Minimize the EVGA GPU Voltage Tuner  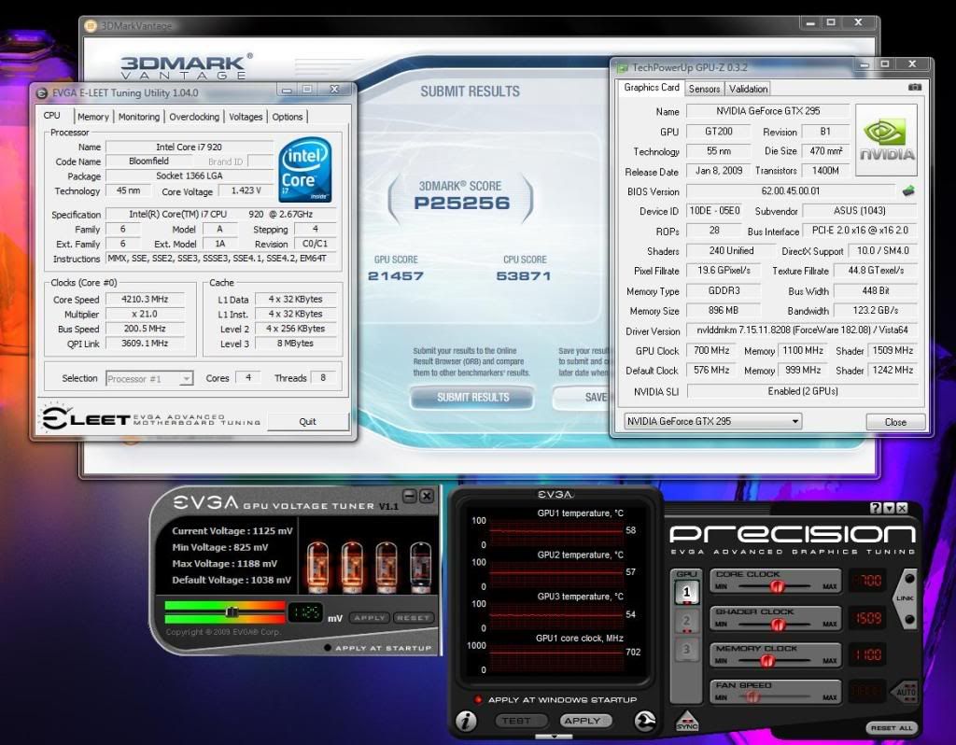tap(411, 497)
